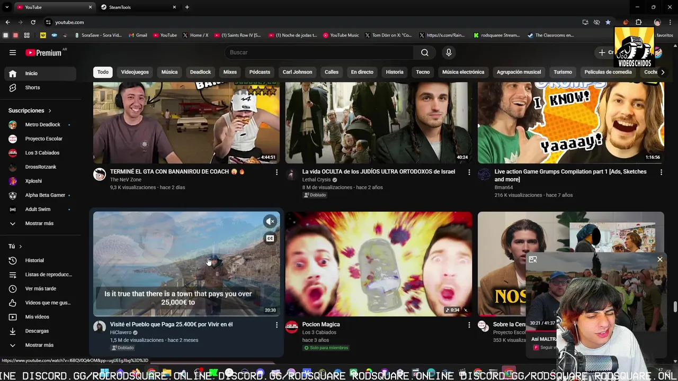This screenshot has height=381, width=678.
Task: Expand Mostrar más under Suscripciones
Action: [40, 223]
